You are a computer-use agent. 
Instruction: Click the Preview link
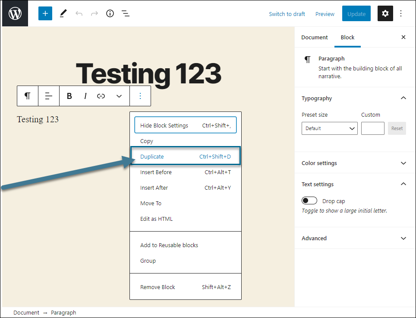(325, 14)
